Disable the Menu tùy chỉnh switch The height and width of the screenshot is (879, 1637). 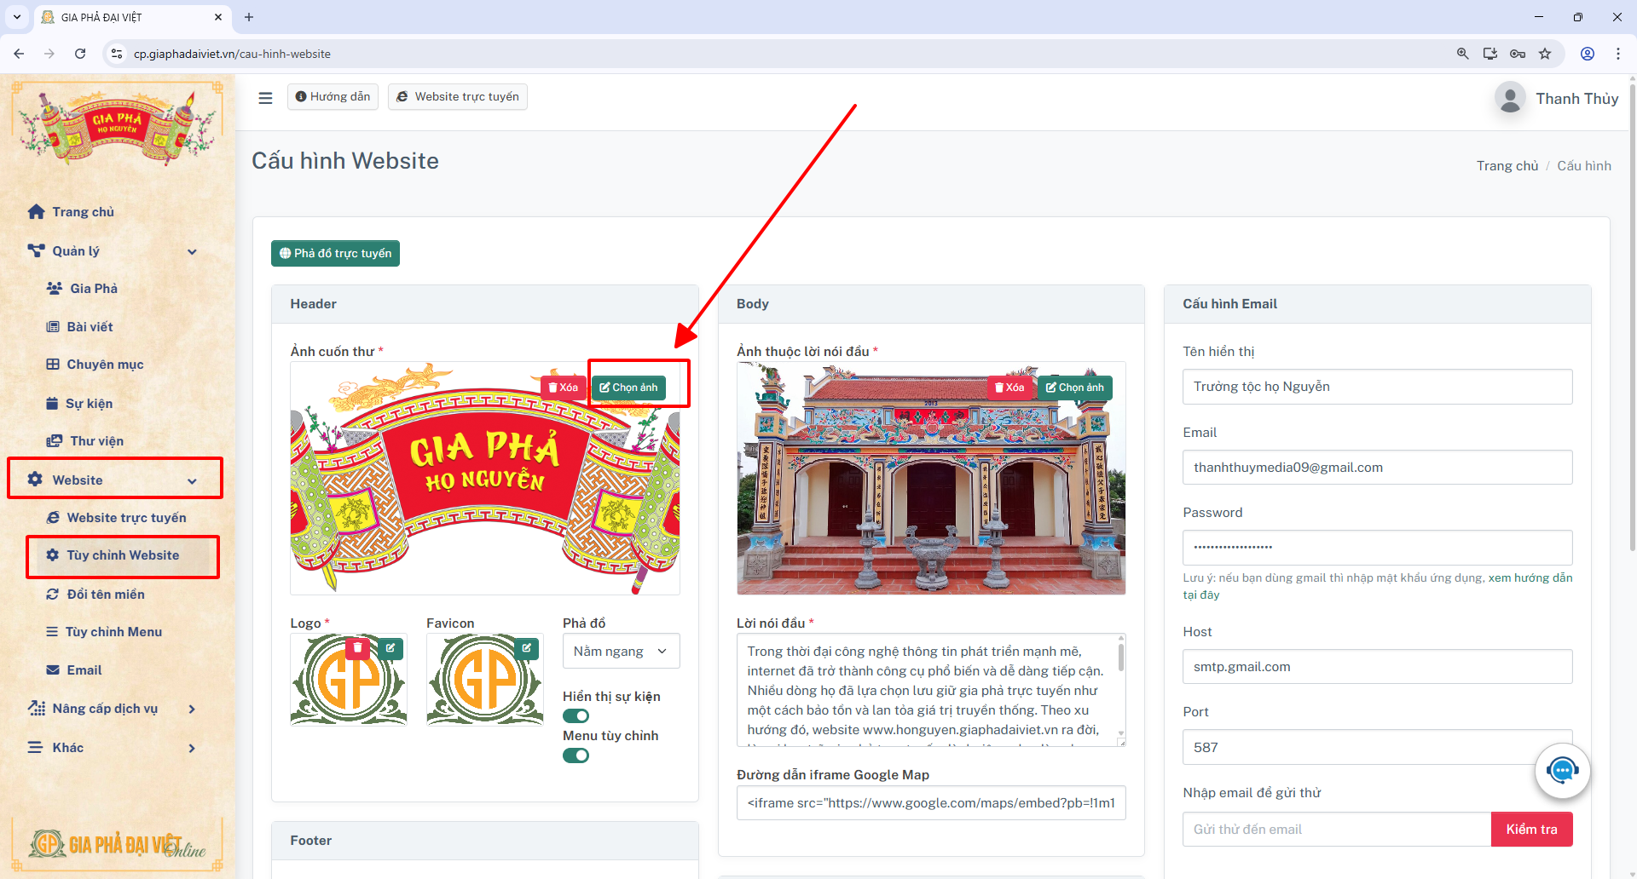576,755
